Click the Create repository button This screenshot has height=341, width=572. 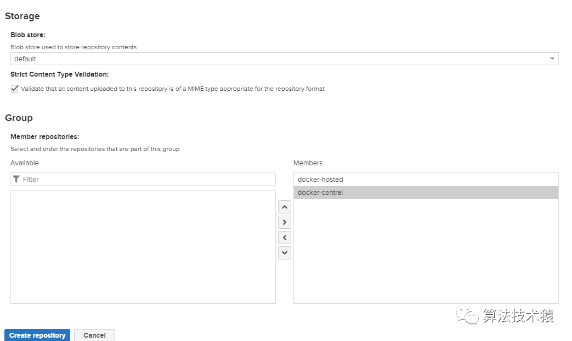tap(37, 335)
